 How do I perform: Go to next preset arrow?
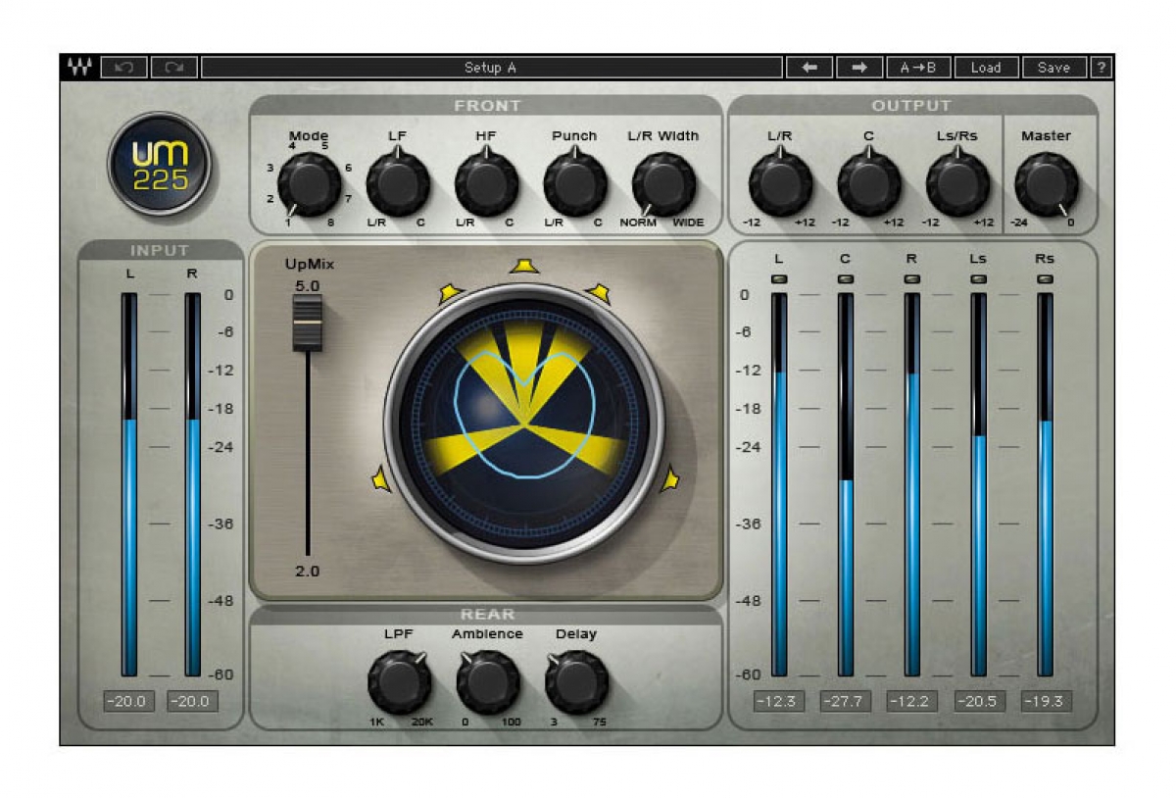859,68
